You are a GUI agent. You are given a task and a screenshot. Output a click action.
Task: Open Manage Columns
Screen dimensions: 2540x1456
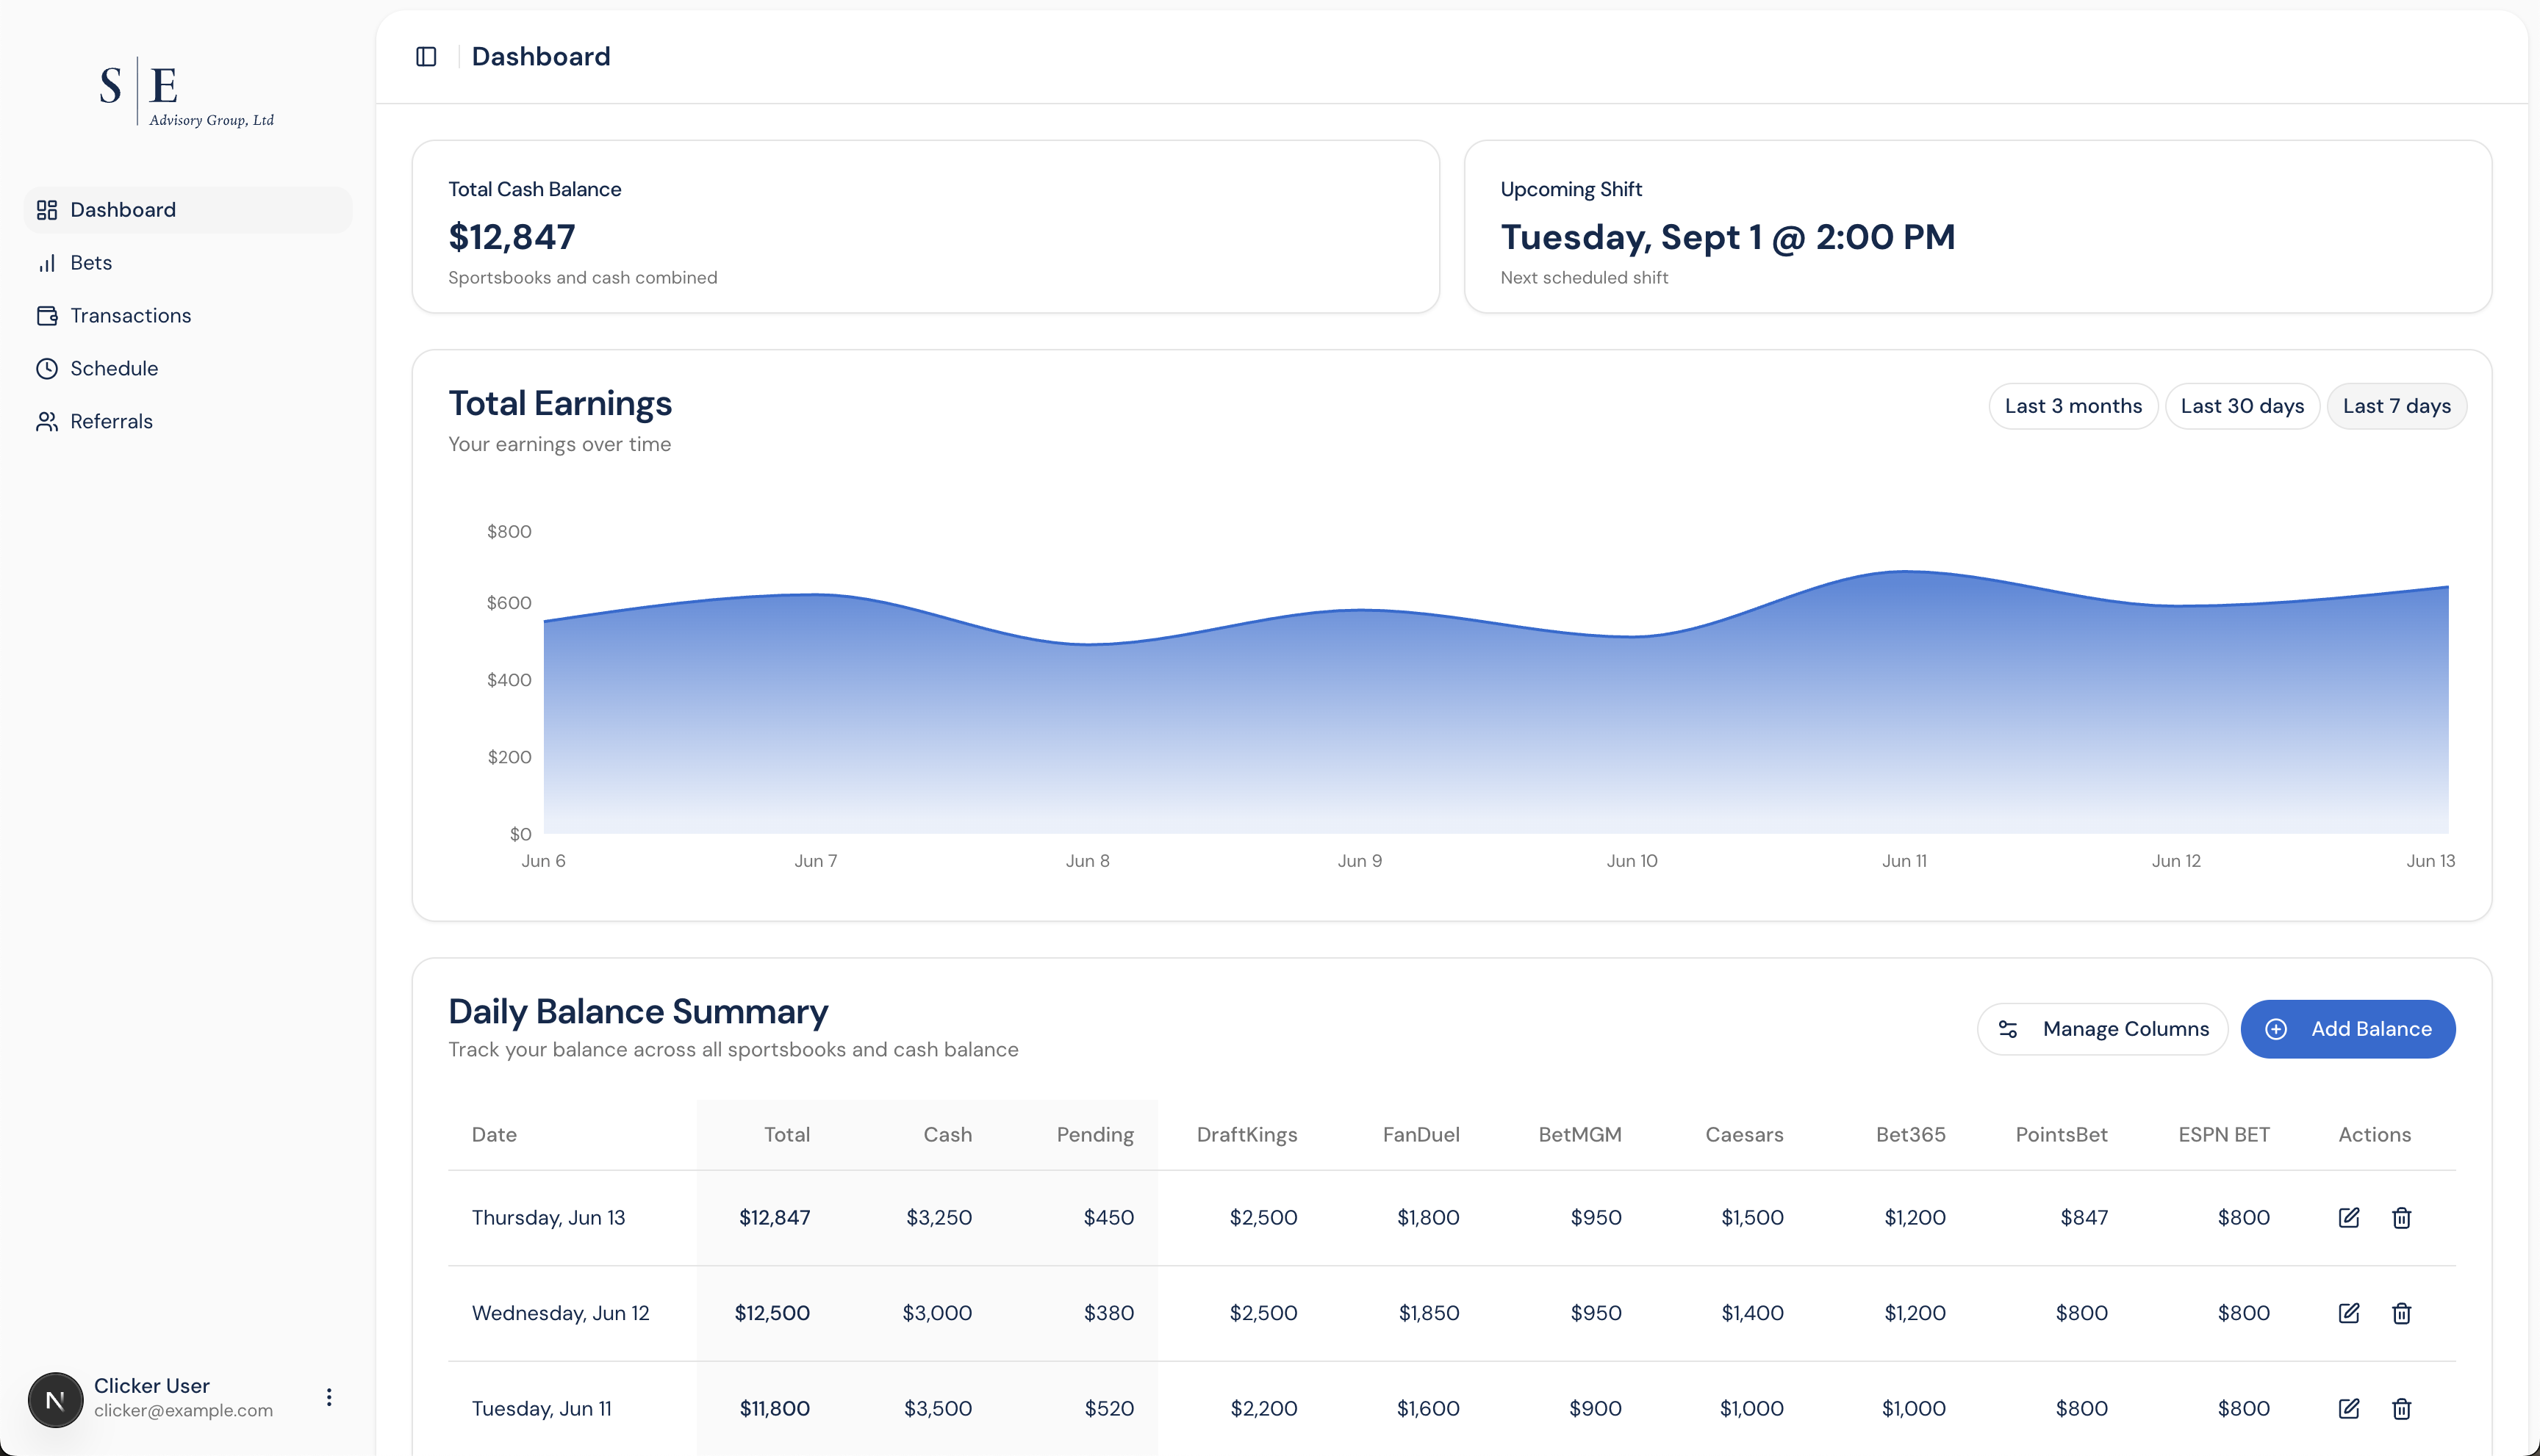click(x=2102, y=1029)
